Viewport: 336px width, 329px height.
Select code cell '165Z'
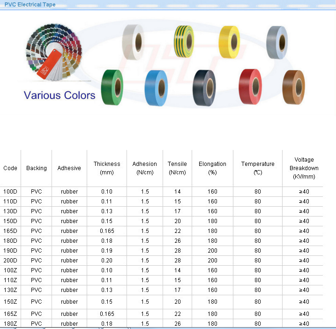[10, 314]
